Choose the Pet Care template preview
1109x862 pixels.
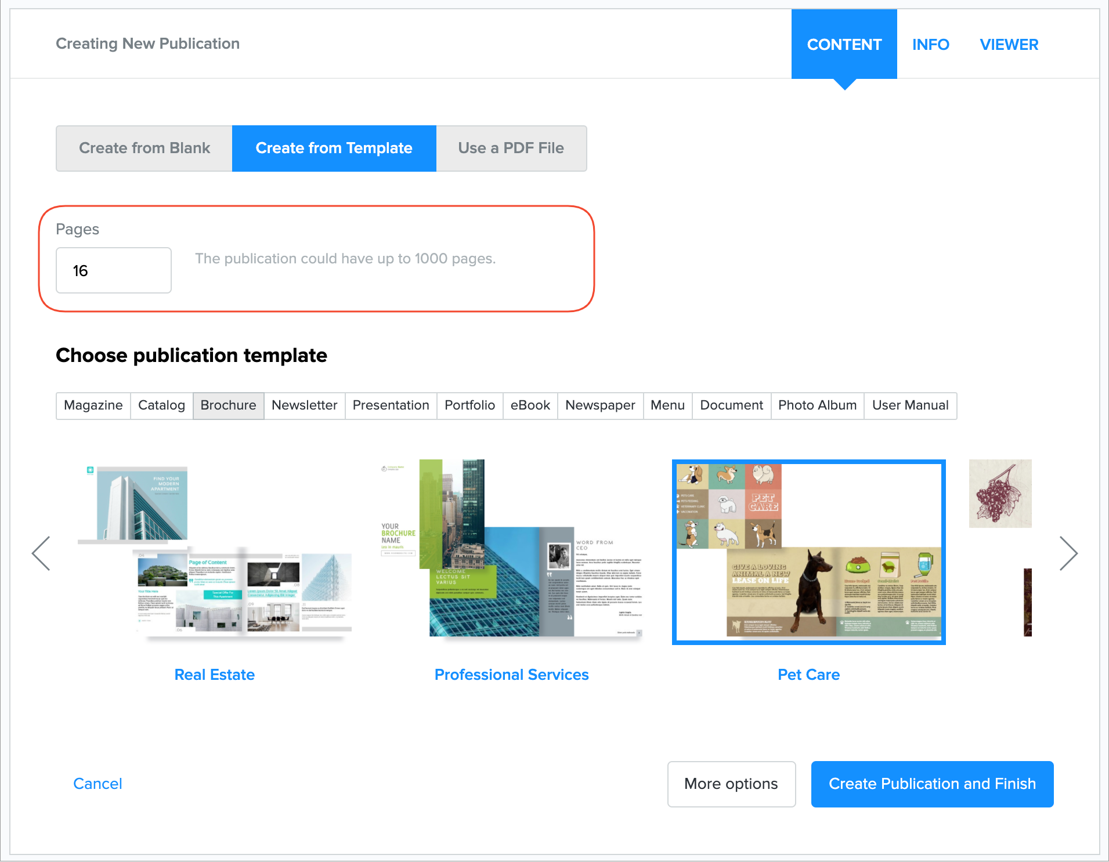808,552
